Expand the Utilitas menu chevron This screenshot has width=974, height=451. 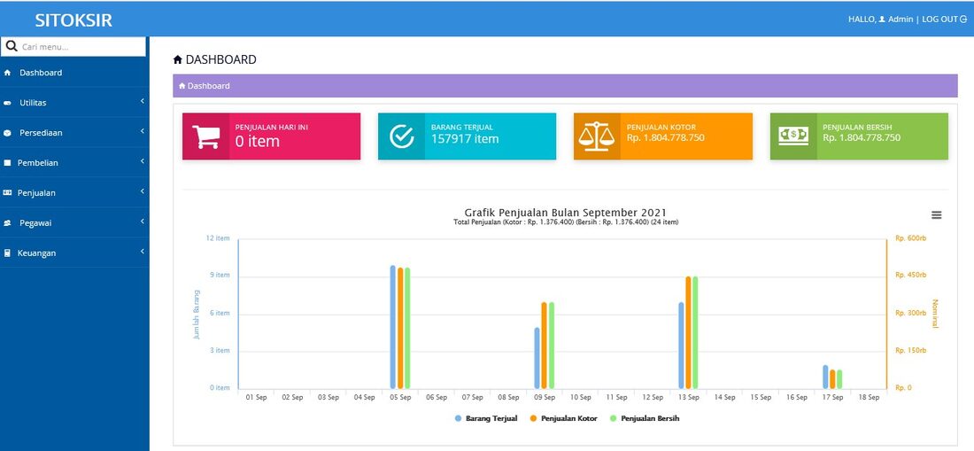click(x=142, y=101)
